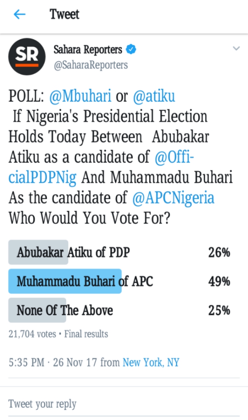Select the Muhammadu Buhari of APC option
This screenshot has width=248, height=420.
85,281
